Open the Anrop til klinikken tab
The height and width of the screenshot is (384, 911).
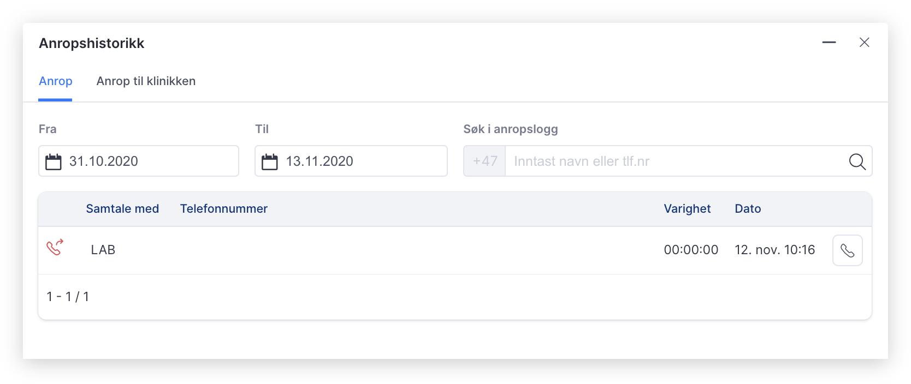[x=146, y=81]
